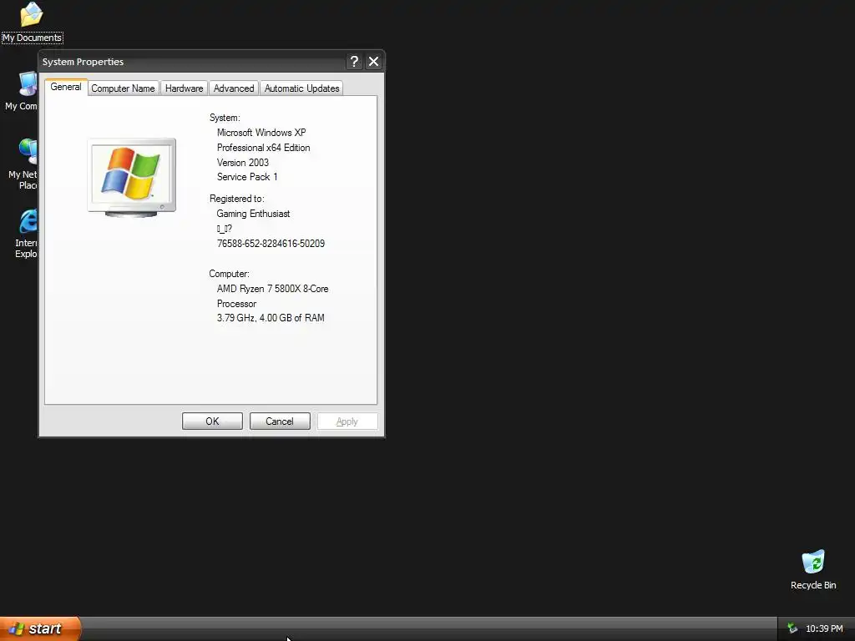Click the system tray network icon
Screen dimensions: 855x641
coord(792,628)
